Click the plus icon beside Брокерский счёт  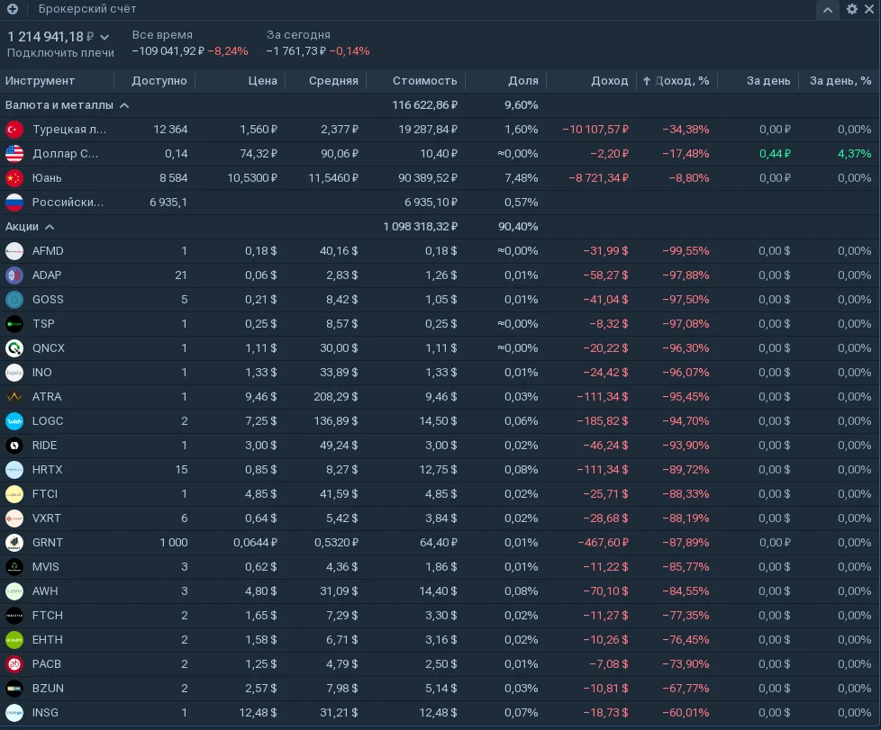pyautogui.click(x=13, y=9)
